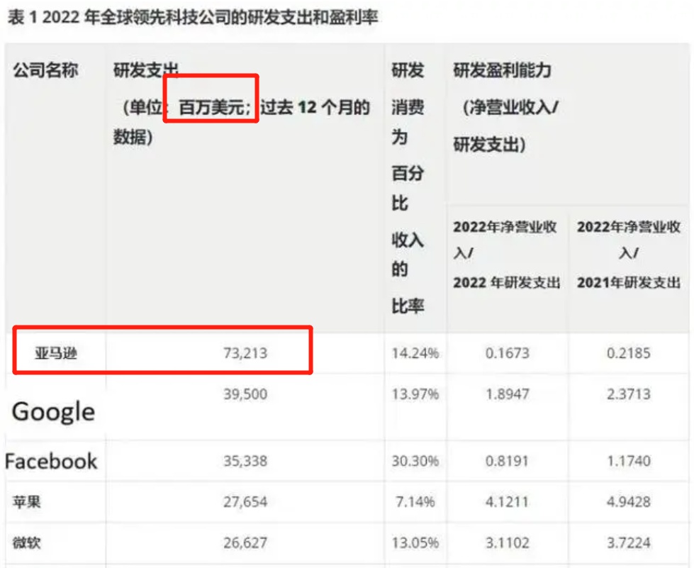Select the '苹果' company cell

click(x=26, y=502)
